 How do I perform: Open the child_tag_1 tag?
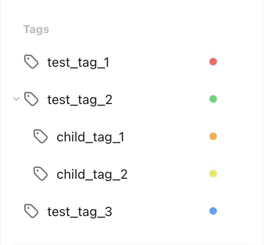90,137
